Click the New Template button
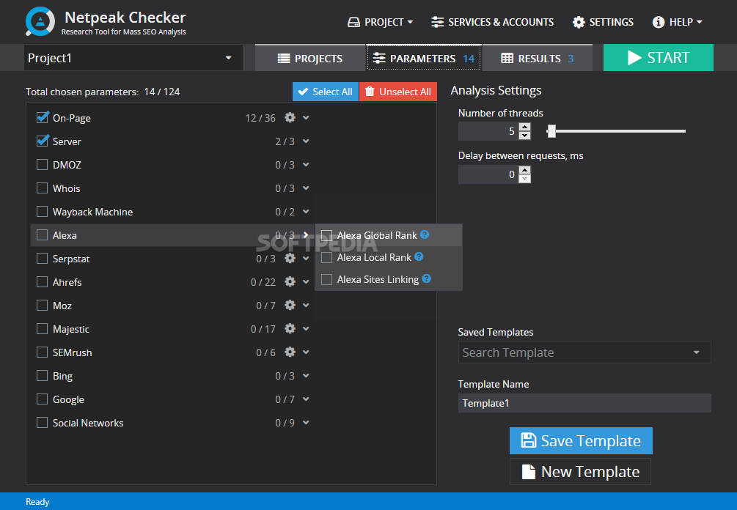Screen dimensions: 737x510 tap(581, 471)
